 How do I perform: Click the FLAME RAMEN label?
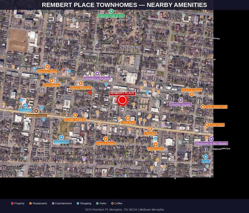75,120
